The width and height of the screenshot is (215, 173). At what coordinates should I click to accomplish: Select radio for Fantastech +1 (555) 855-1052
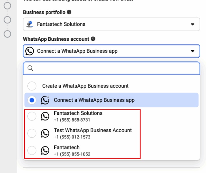tap(32, 150)
